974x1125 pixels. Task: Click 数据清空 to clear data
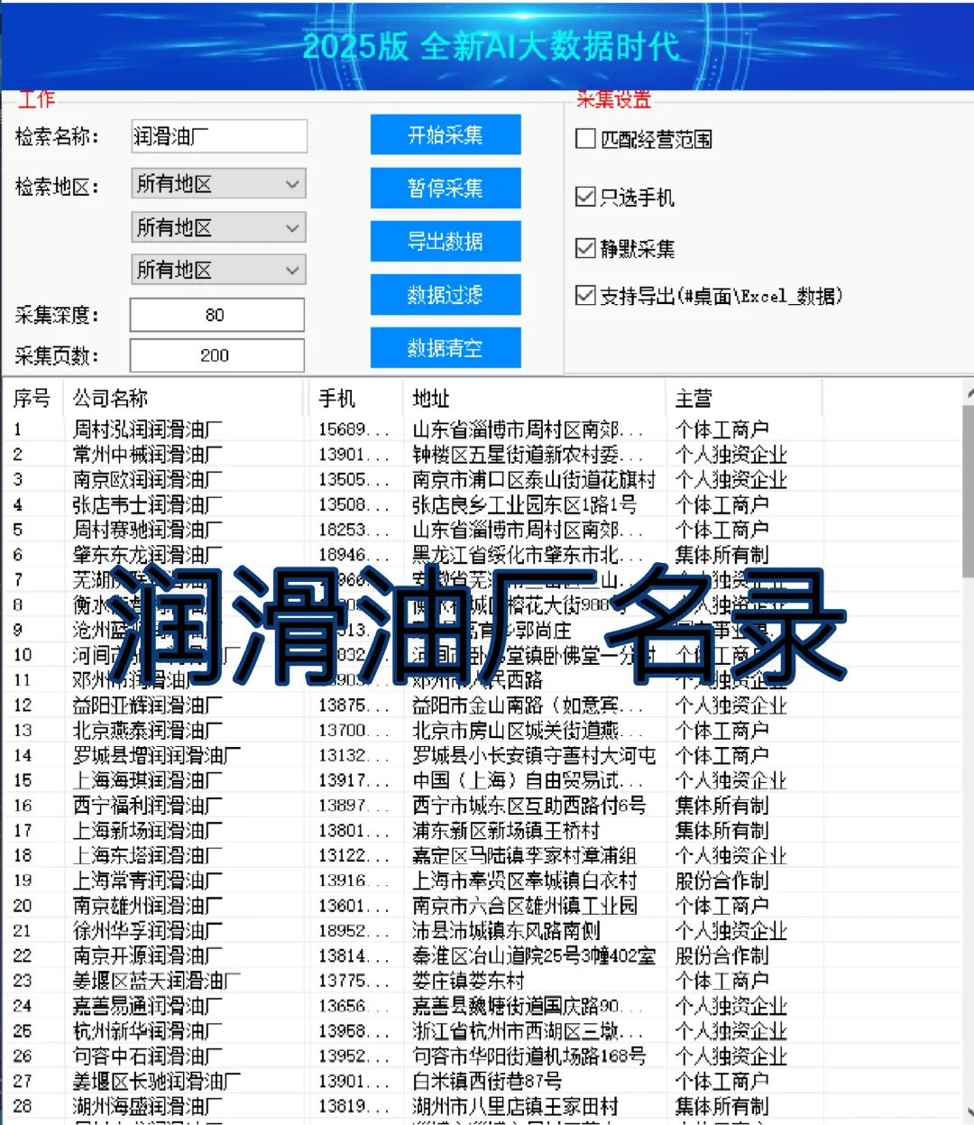coord(445,347)
